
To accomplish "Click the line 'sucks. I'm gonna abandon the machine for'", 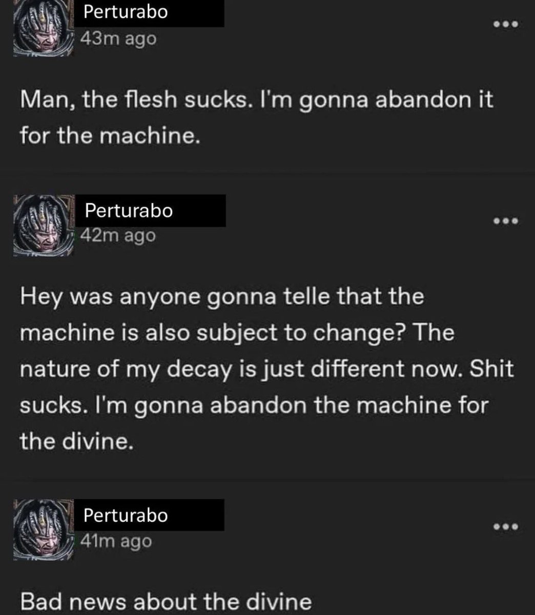I will tap(254, 406).
